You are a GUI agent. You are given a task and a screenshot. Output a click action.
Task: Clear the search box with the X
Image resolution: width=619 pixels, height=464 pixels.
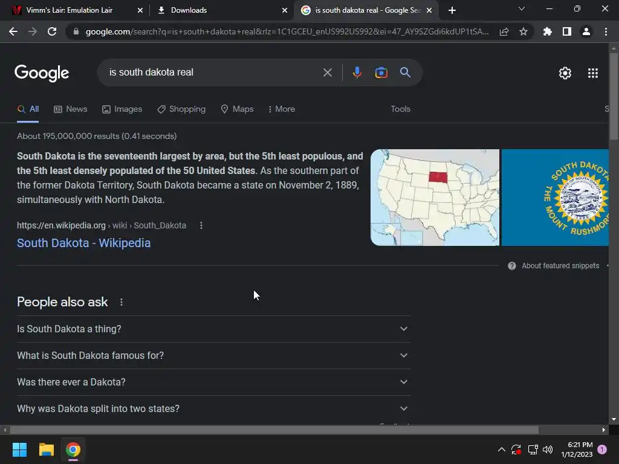(x=328, y=72)
